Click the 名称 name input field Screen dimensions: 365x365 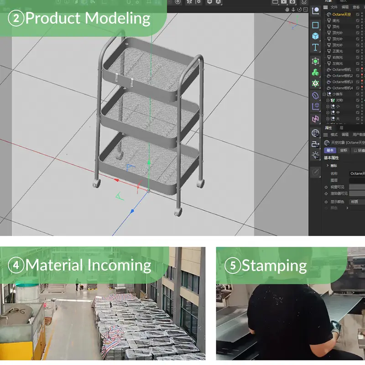356,173
